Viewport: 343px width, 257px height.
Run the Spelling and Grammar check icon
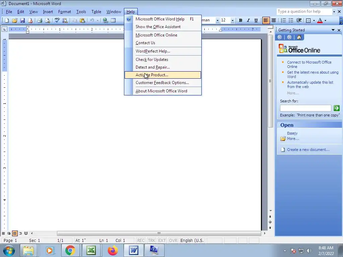[x=57, y=20]
